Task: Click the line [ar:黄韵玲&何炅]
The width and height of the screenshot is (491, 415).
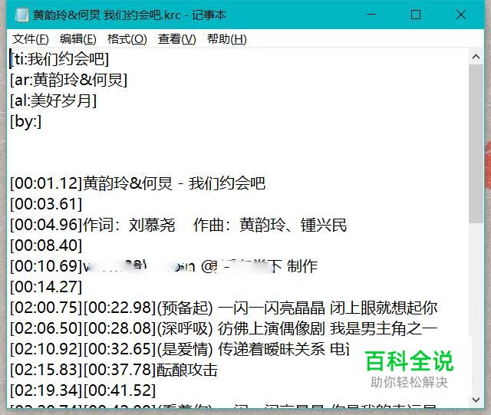Action: [68, 80]
